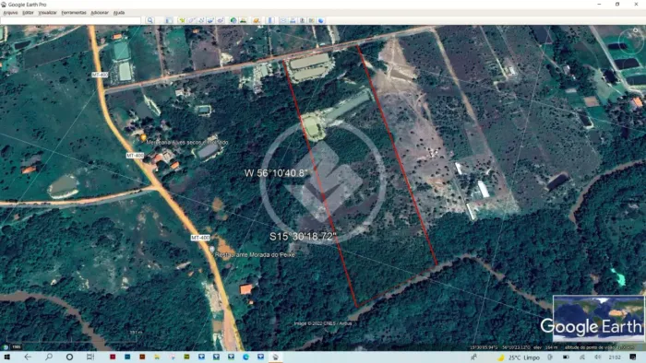Screen dimensions: 646x363
Task: Click the volume icon in system tray
Action: (x=598, y=357)
